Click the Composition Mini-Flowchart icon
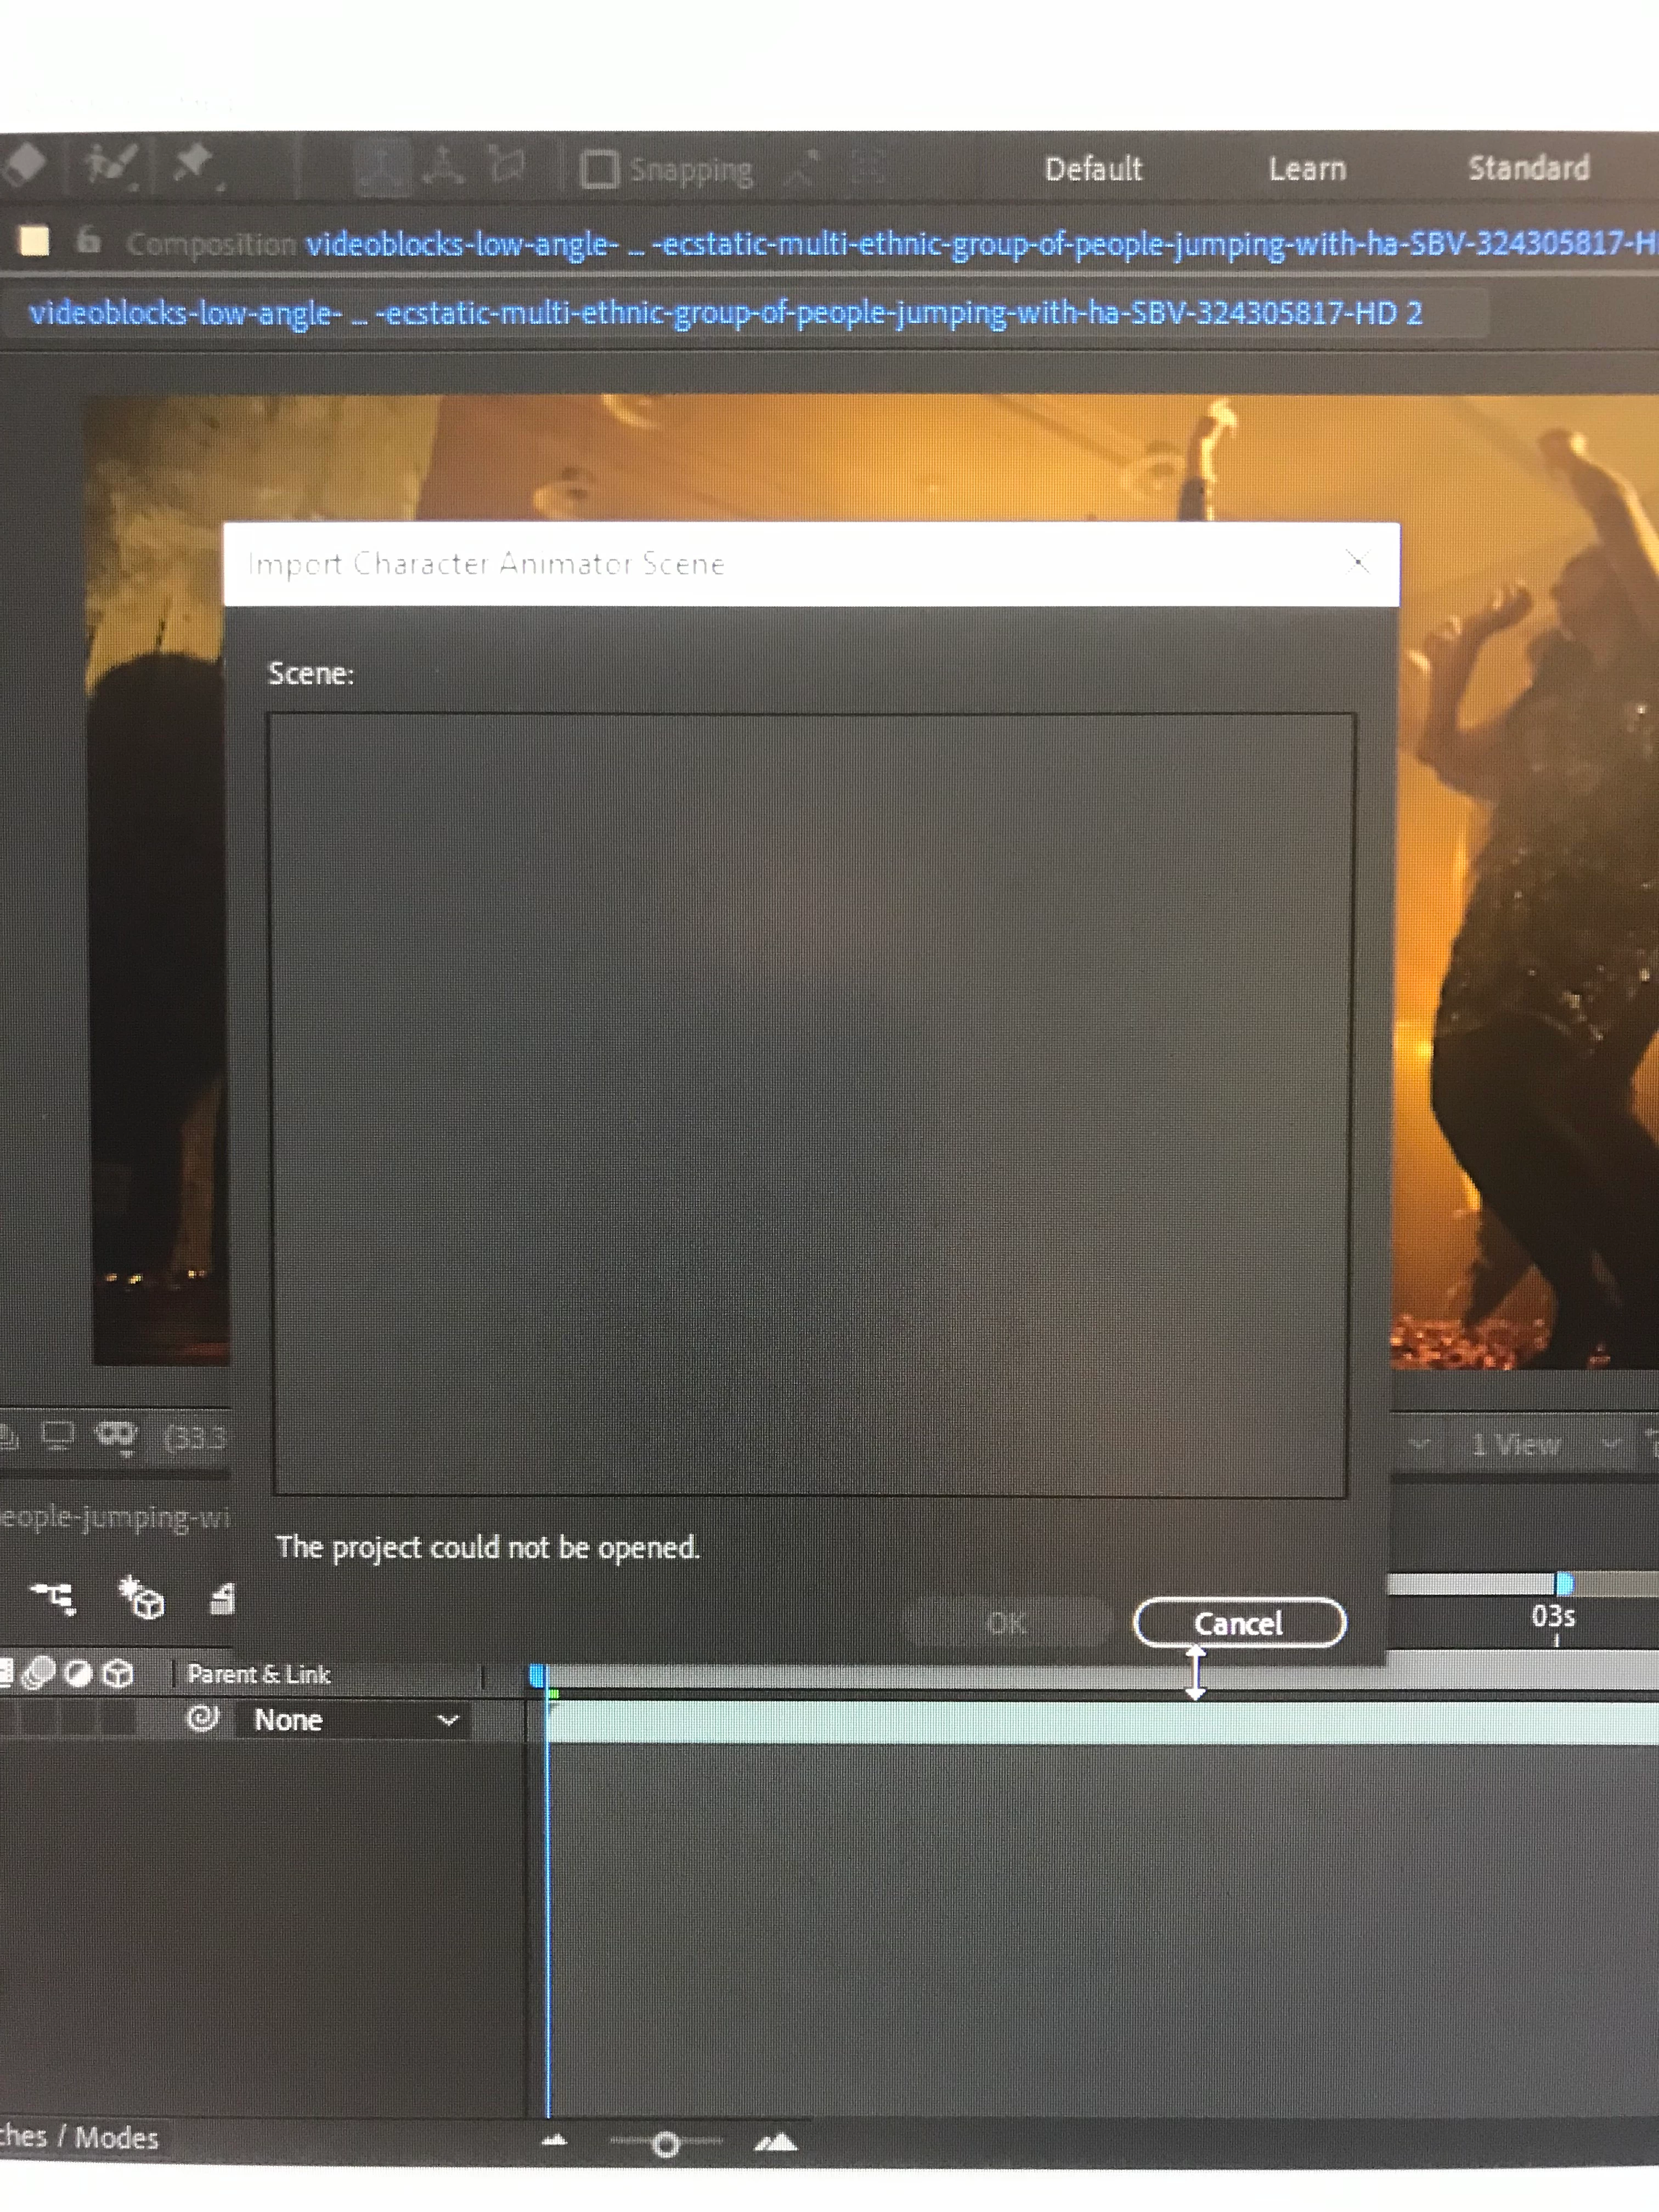Viewport: 1659px width, 2212px height. (x=53, y=1598)
